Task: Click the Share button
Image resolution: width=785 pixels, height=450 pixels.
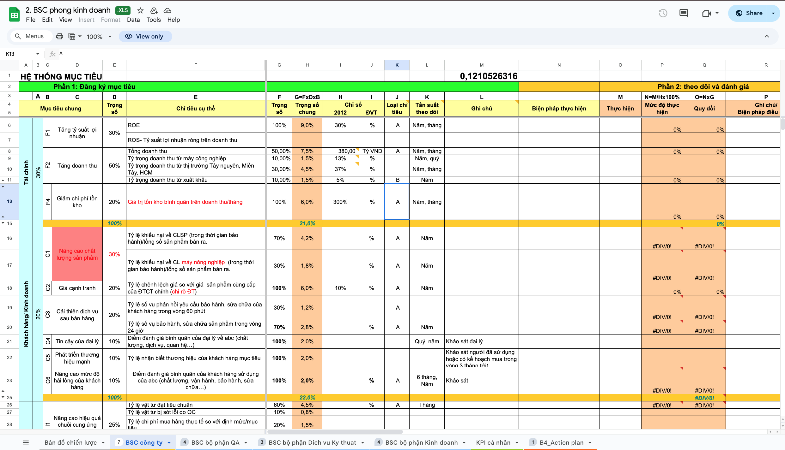Action: click(749, 13)
